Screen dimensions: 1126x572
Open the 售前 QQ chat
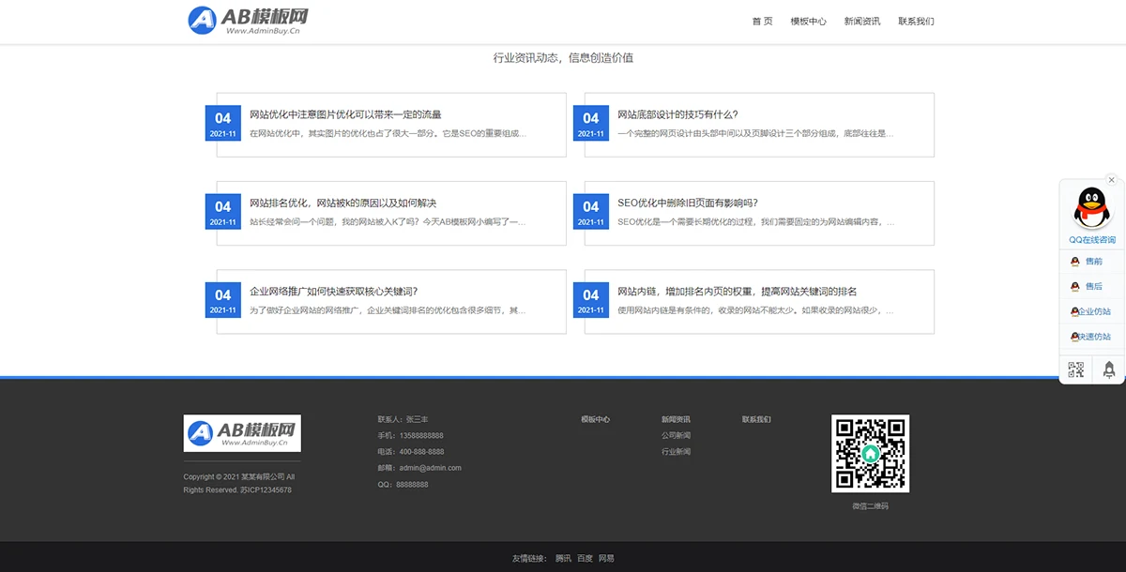[1092, 262]
